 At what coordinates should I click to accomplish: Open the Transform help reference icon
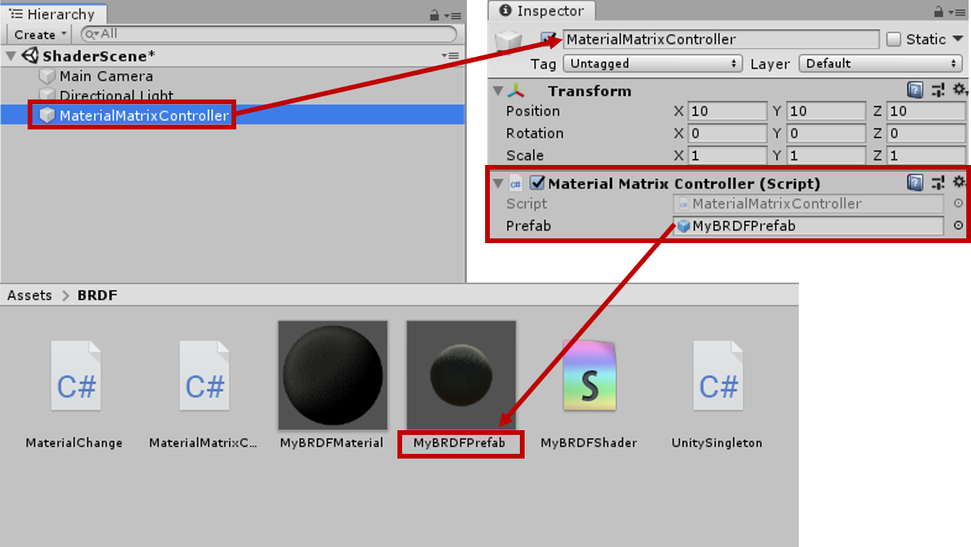(x=915, y=91)
